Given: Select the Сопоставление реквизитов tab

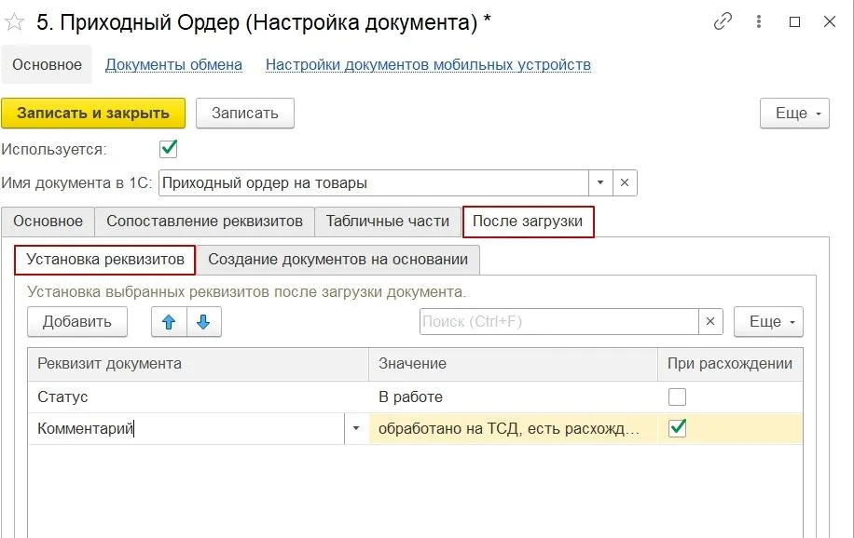Looking at the screenshot, I should pyautogui.click(x=205, y=222).
